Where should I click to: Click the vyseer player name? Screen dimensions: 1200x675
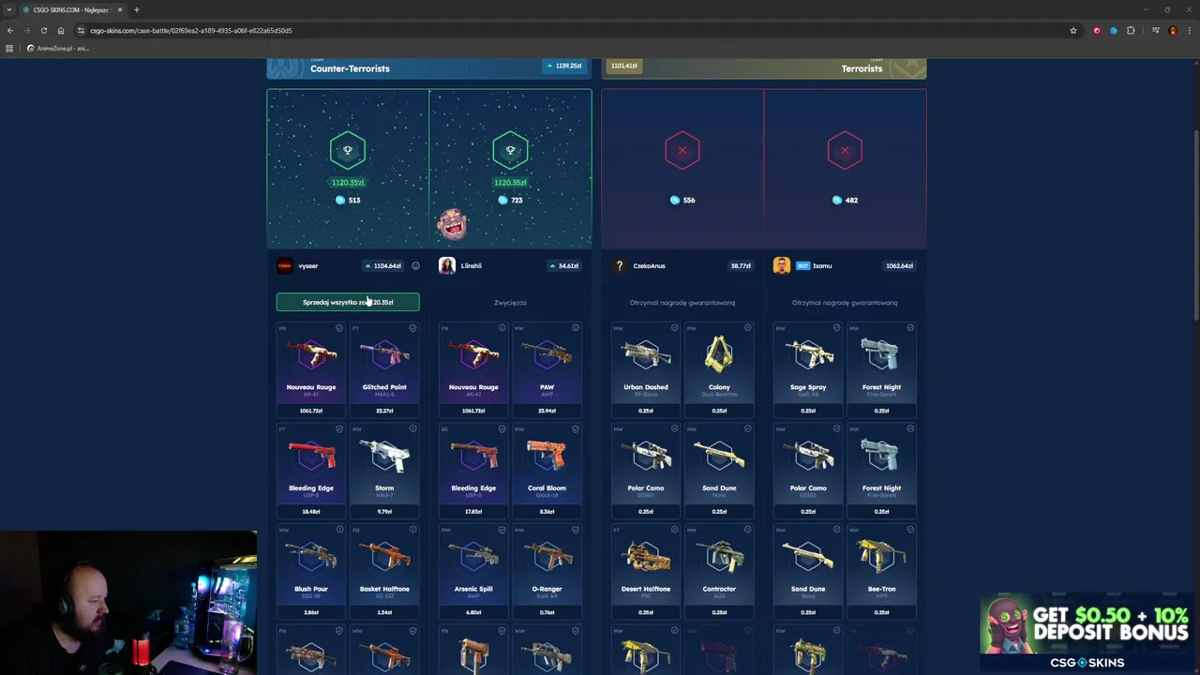(308, 265)
